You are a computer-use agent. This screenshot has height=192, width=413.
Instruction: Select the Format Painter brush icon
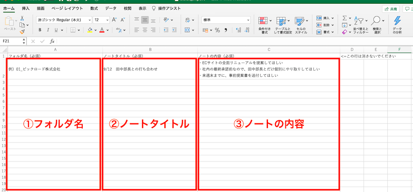pos(22,31)
